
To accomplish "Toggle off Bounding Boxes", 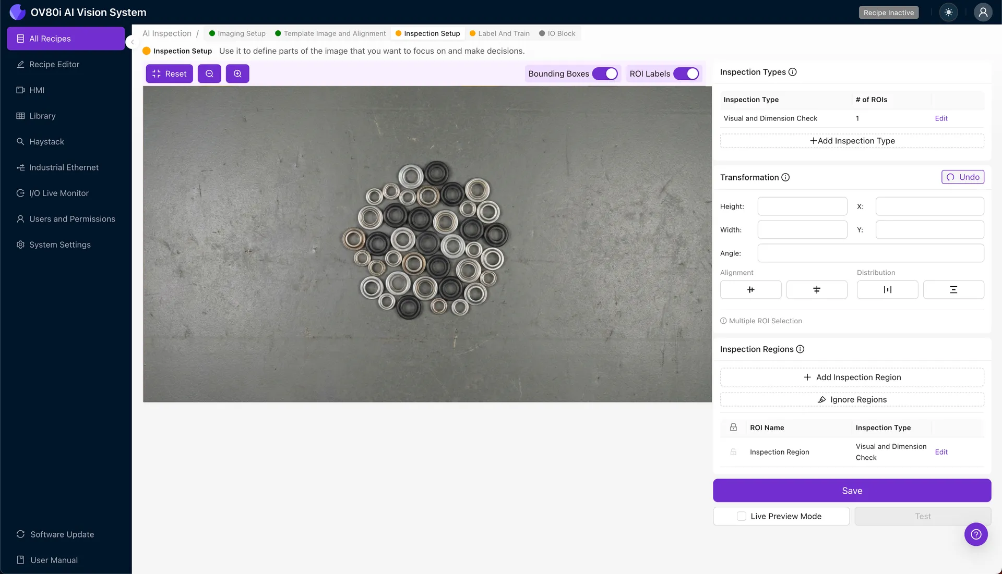I will click(x=605, y=74).
